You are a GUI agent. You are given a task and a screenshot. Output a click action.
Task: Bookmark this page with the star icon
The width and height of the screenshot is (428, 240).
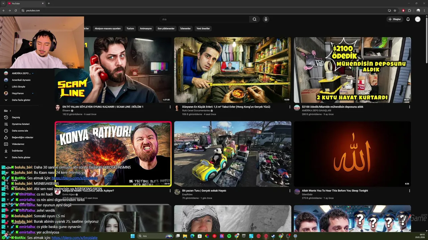395,10
